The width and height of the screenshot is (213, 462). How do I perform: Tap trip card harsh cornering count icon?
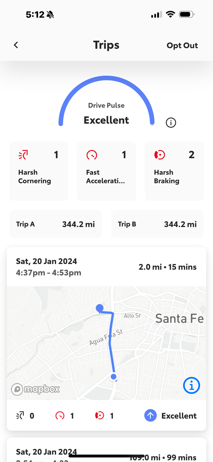click(x=20, y=416)
